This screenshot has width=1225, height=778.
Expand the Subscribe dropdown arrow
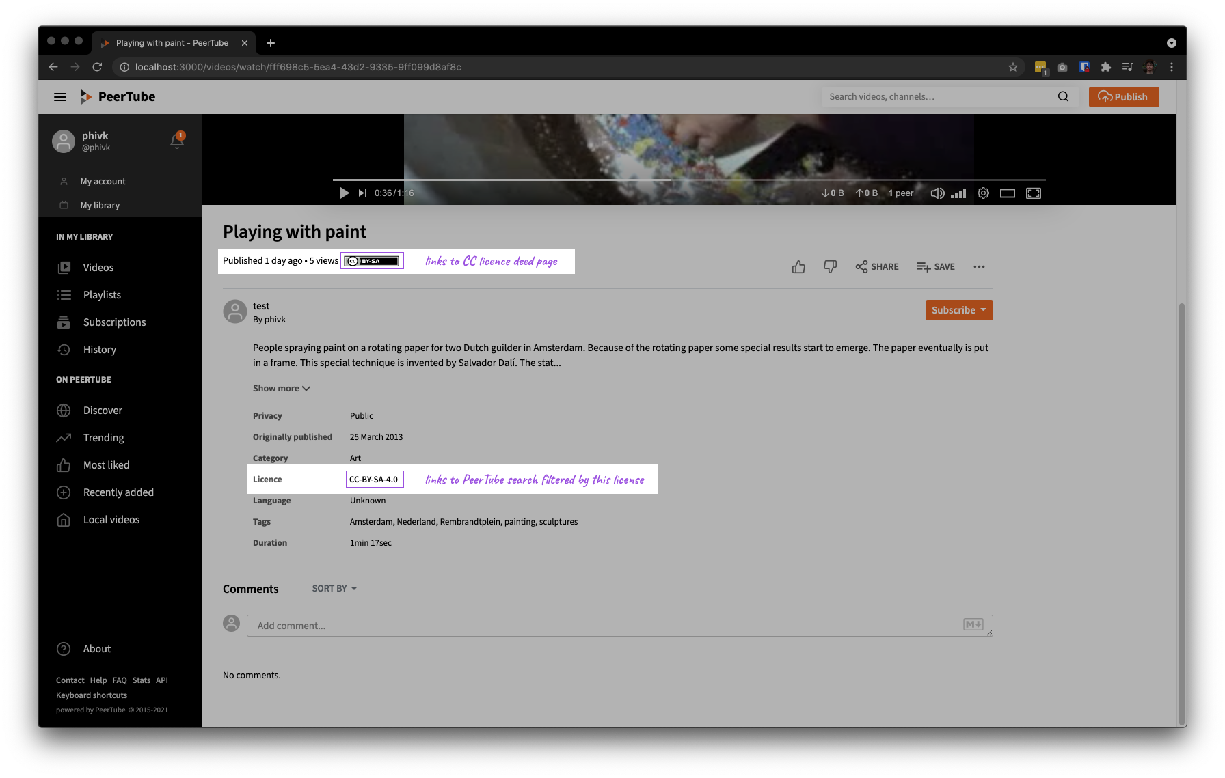pyautogui.click(x=984, y=309)
